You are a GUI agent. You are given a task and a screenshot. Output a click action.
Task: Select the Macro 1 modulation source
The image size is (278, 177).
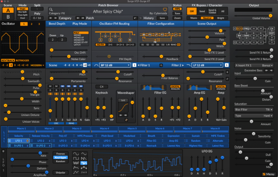pyautogui.click(x=21, y=130)
